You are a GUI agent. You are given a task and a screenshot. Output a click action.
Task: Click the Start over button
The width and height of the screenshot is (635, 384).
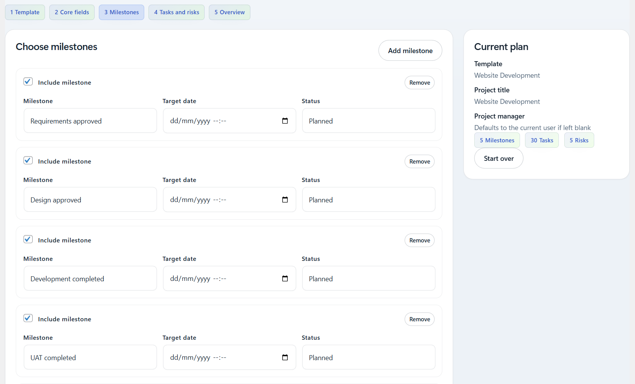tap(499, 158)
